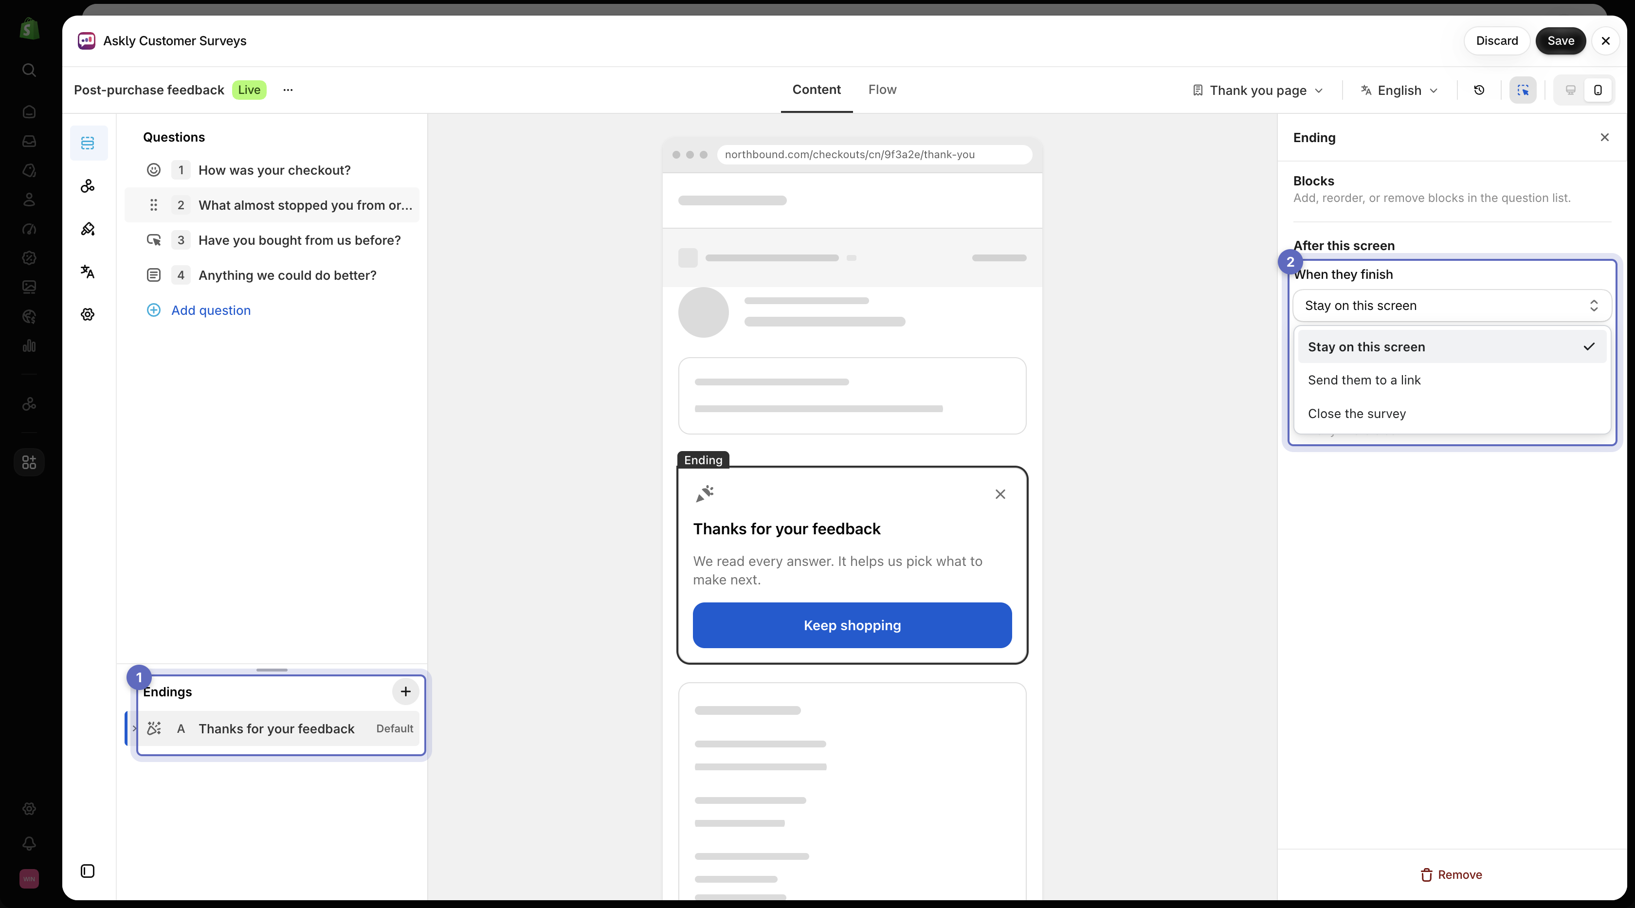Click the Post-purchase feedback survey title
This screenshot has width=1635, height=908.
coord(149,90)
